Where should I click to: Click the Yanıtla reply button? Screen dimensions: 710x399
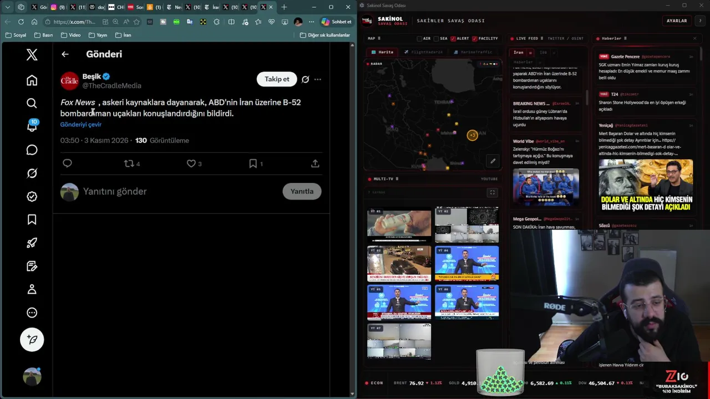[302, 191]
